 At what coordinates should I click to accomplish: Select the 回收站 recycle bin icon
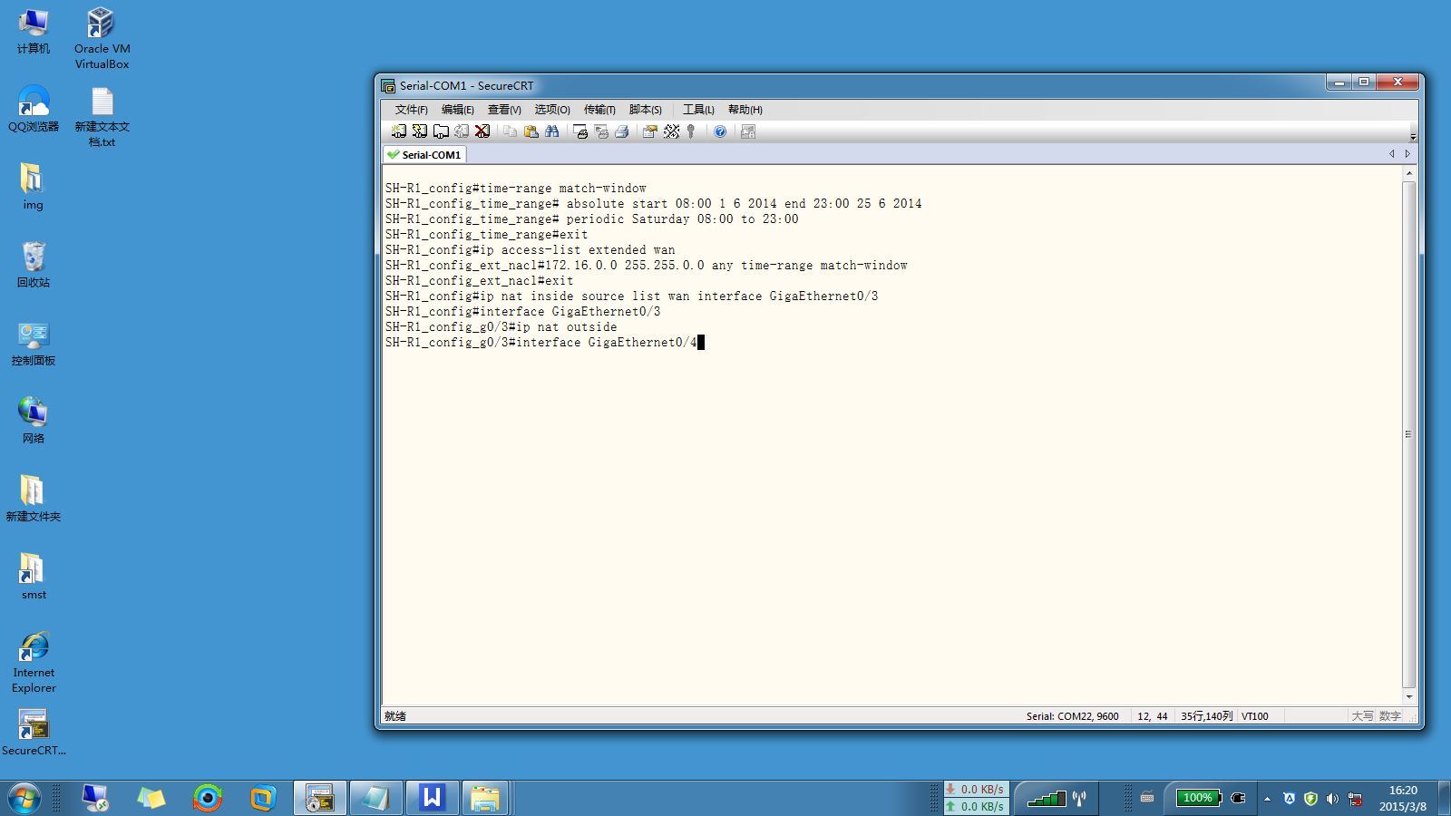[x=34, y=265]
